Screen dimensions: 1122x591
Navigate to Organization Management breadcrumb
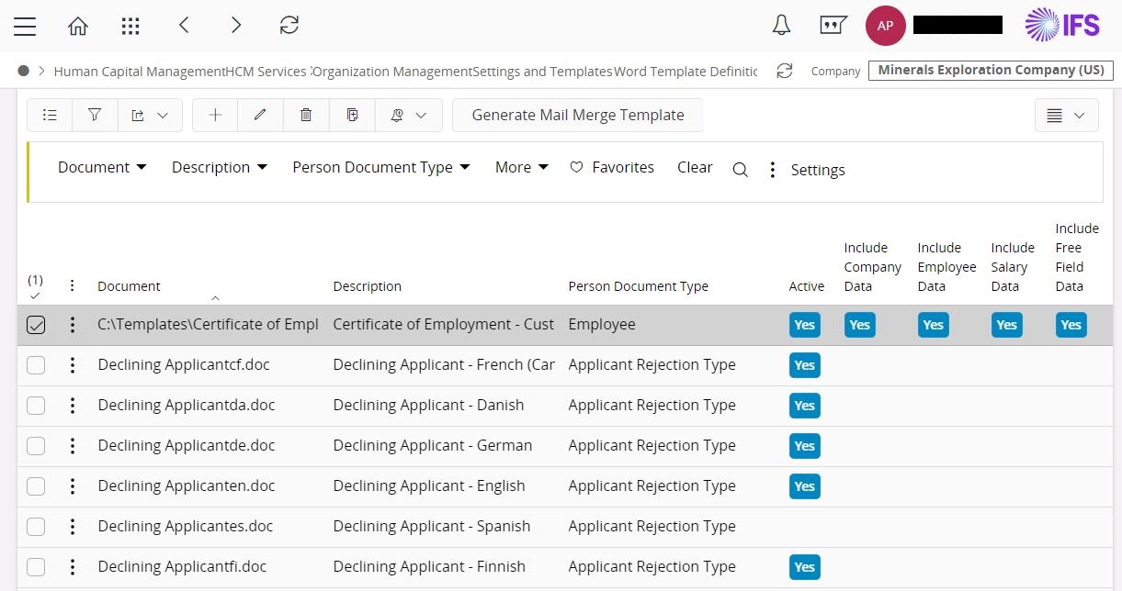(x=392, y=72)
